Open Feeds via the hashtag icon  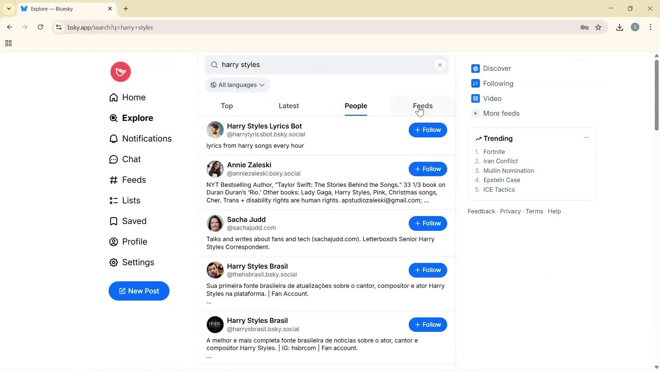coord(113,180)
